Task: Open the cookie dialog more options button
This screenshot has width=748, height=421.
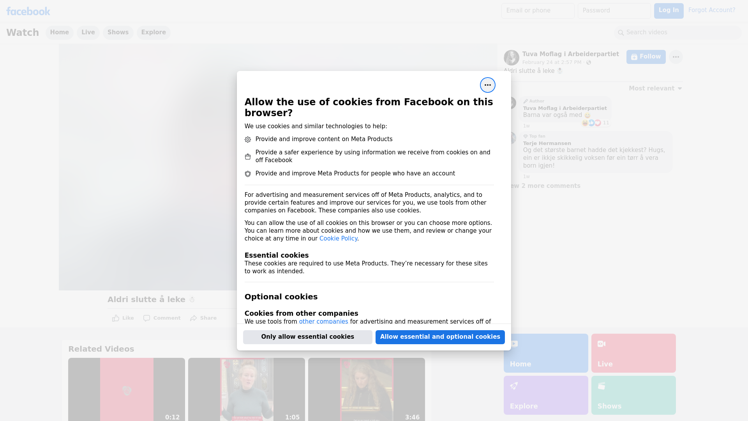Action: (487, 85)
